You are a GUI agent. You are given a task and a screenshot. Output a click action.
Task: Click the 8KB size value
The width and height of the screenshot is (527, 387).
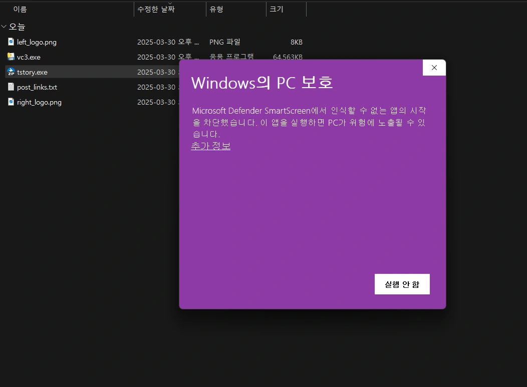pyautogui.click(x=297, y=42)
